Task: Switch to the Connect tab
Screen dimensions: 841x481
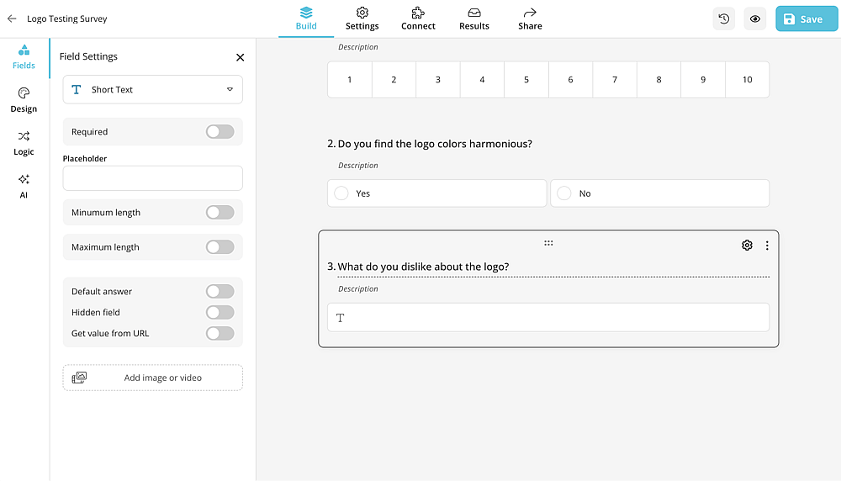Action: pos(418,18)
